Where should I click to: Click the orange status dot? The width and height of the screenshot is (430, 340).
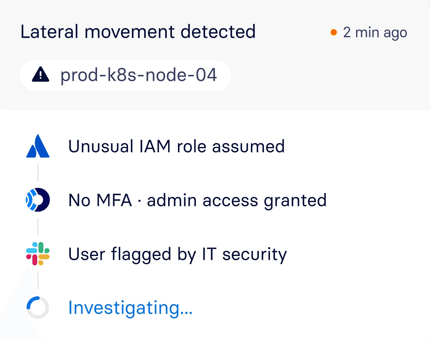tap(334, 33)
